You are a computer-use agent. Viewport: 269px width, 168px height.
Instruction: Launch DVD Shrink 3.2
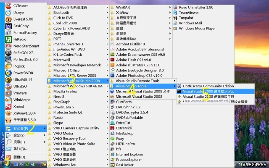coord(141,107)
